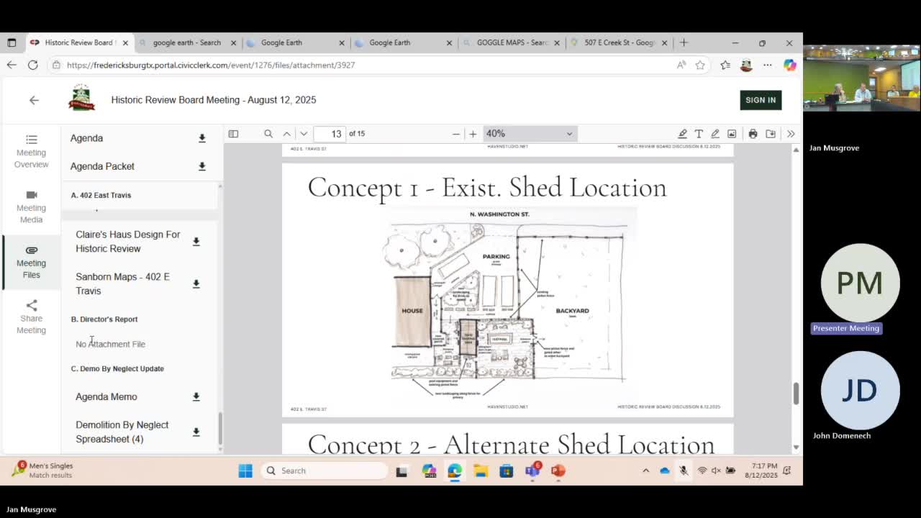Open Meeting Overview in sidebar
This screenshot has width=921, height=518.
click(31, 151)
